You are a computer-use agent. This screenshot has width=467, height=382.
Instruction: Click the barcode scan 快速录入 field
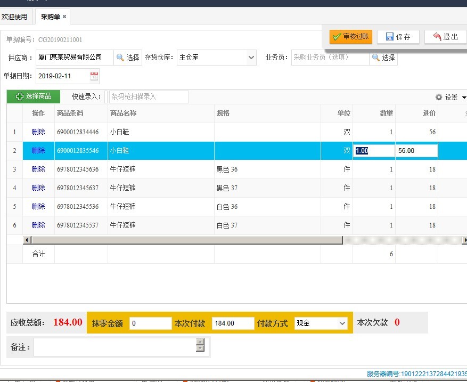[x=149, y=97]
